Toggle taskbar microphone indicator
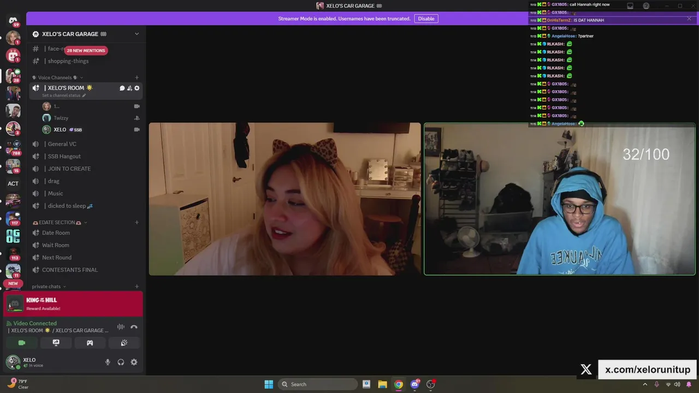The image size is (699, 393). click(656, 384)
